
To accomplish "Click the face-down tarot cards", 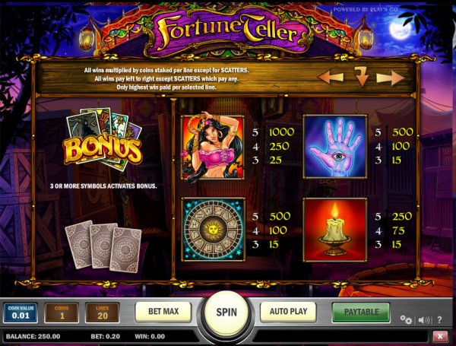I will [x=103, y=246].
